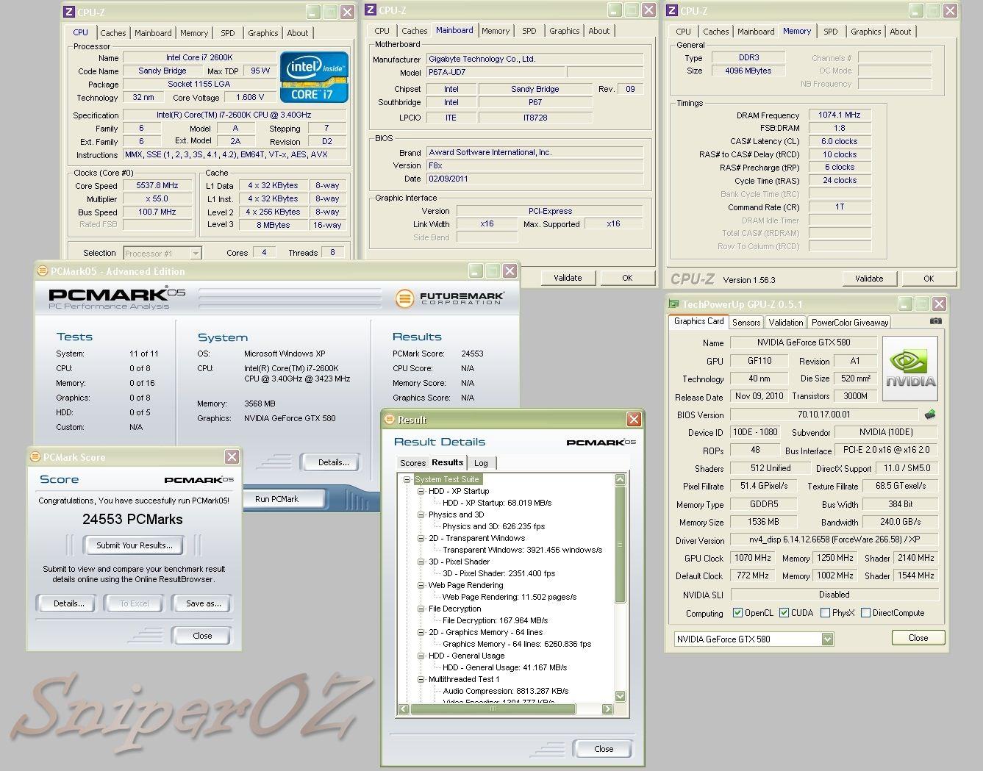Switch to Sensors tab in GPU-Z
The height and width of the screenshot is (771, 983).
[746, 323]
